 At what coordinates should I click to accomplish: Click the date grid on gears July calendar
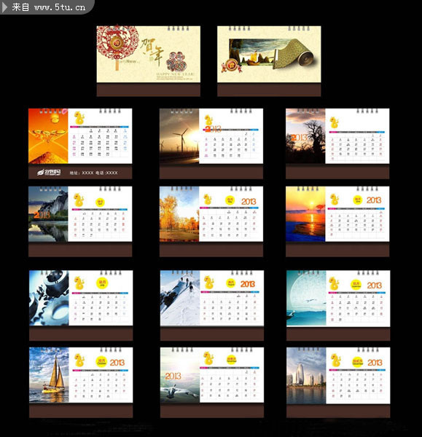100,307
